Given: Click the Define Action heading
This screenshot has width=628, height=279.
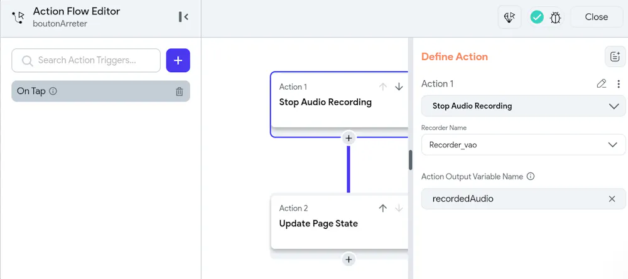Looking at the screenshot, I should coord(455,57).
